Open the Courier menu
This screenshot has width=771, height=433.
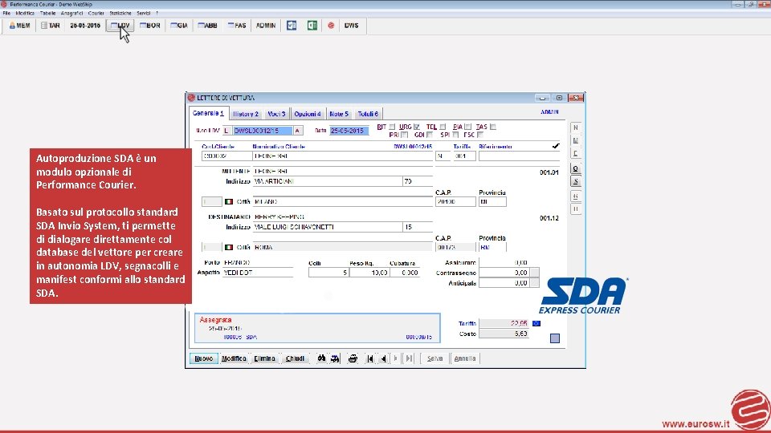click(x=96, y=14)
